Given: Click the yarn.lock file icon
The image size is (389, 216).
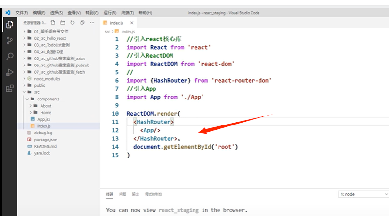Looking at the screenshot, I should [29, 153].
